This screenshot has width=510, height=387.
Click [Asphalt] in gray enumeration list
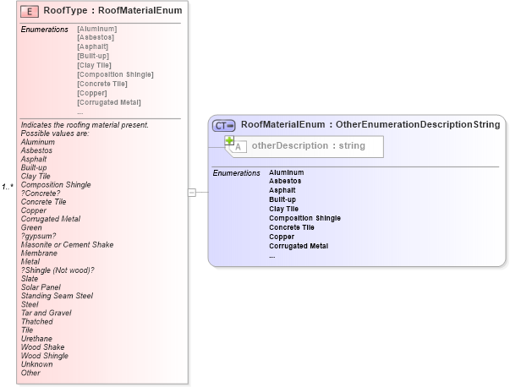click(x=93, y=46)
